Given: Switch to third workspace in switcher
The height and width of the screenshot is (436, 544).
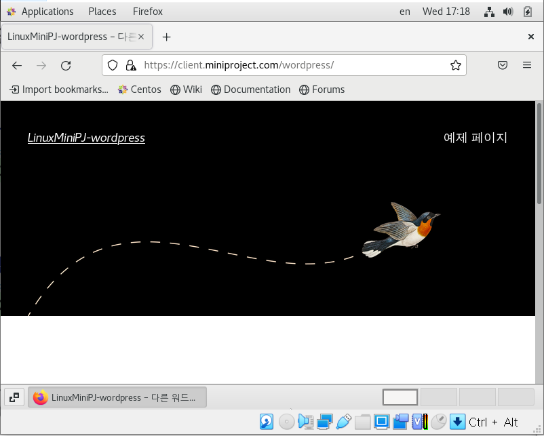Looking at the screenshot, I should 477,397.
